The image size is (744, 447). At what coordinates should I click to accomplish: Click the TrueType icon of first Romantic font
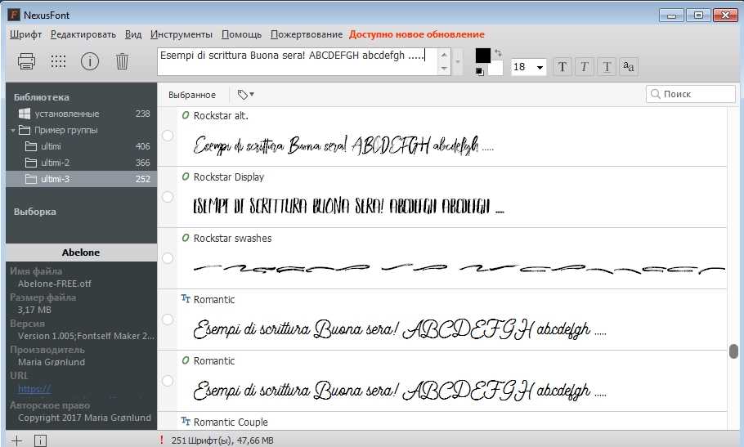pos(186,298)
